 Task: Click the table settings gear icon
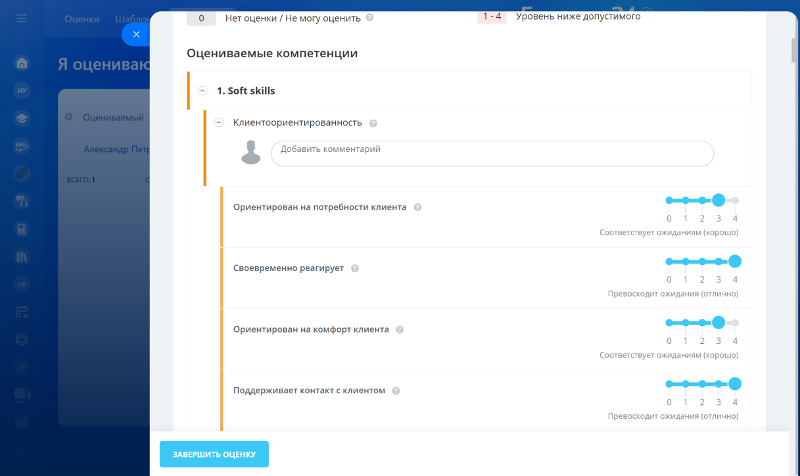click(x=68, y=117)
